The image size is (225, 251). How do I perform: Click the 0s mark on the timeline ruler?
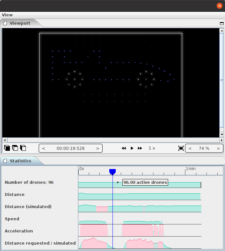[82, 168]
